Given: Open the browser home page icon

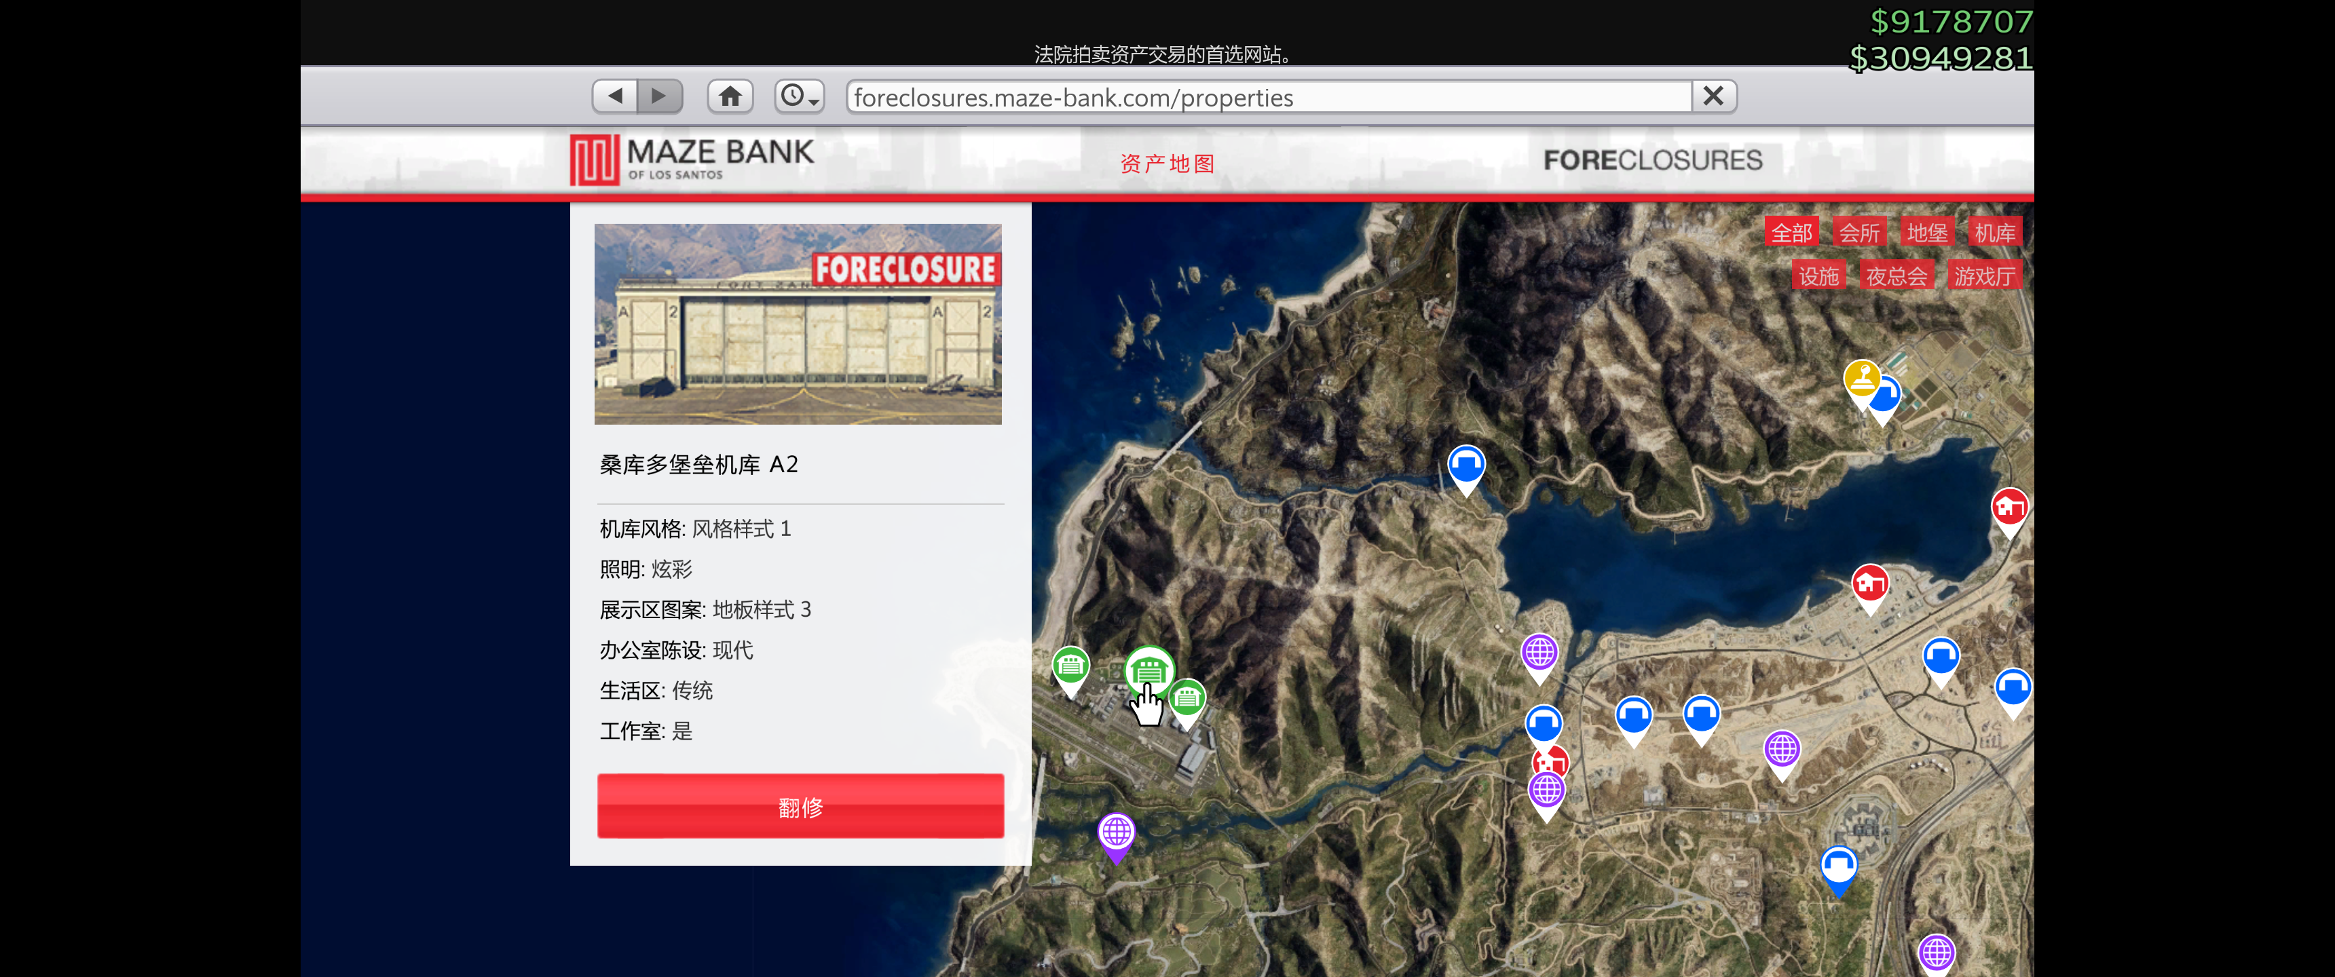Looking at the screenshot, I should (730, 95).
